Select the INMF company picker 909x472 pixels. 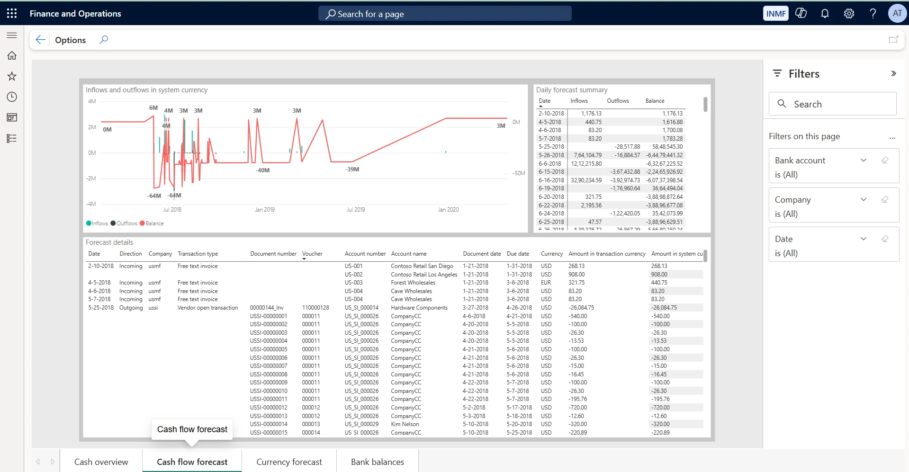point(776,14)
